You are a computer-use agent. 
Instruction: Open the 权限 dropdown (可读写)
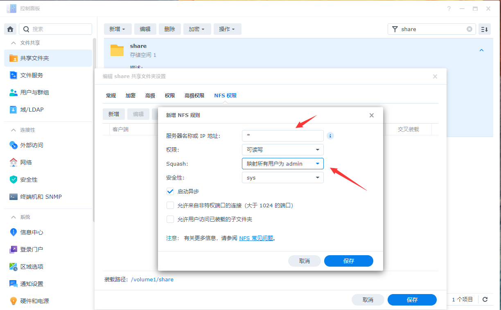[283, 150]
